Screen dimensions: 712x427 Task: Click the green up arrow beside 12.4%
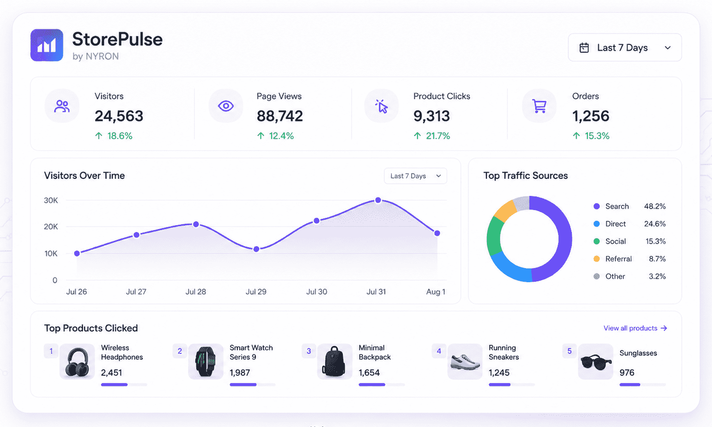pos(261,136)
